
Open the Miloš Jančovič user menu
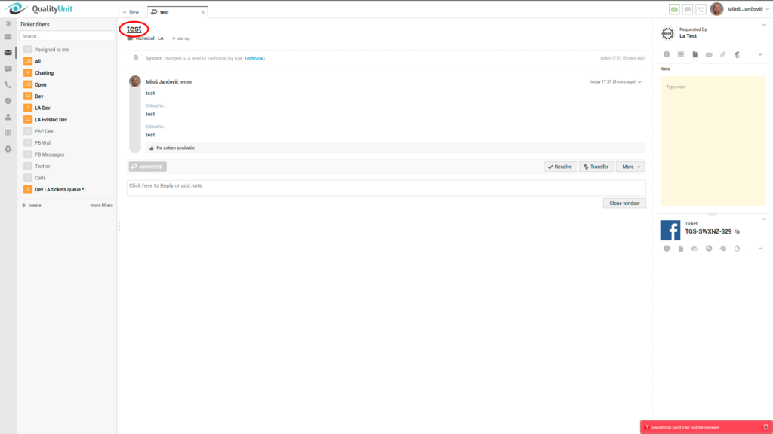(748, 9)
